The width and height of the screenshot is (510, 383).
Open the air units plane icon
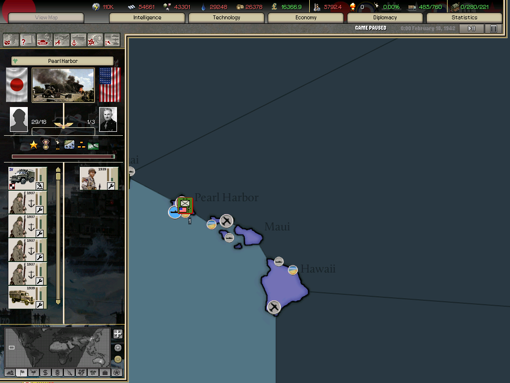pyautogui.click(x=61, y=40)
